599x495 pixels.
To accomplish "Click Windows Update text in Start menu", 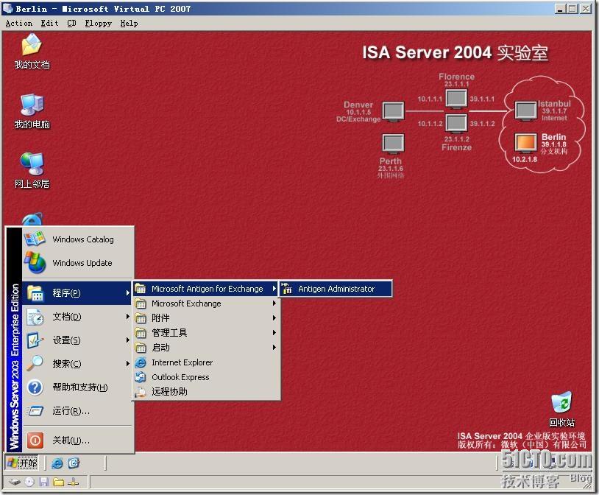I will pyautogui.click(x=82, y=263).
